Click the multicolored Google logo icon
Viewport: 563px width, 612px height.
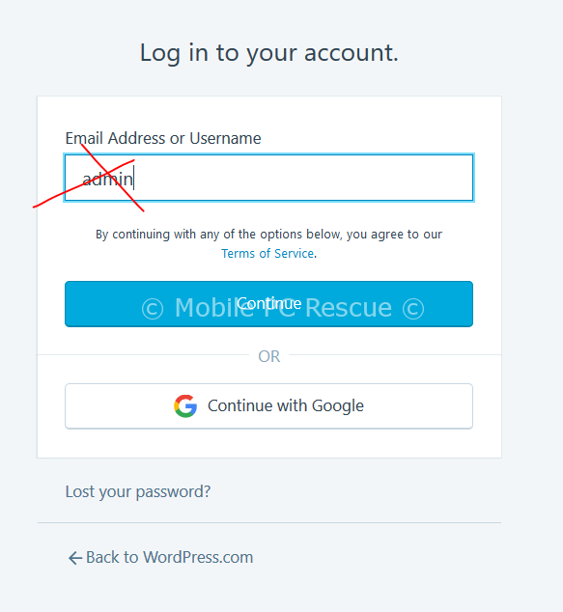[185, 406]
